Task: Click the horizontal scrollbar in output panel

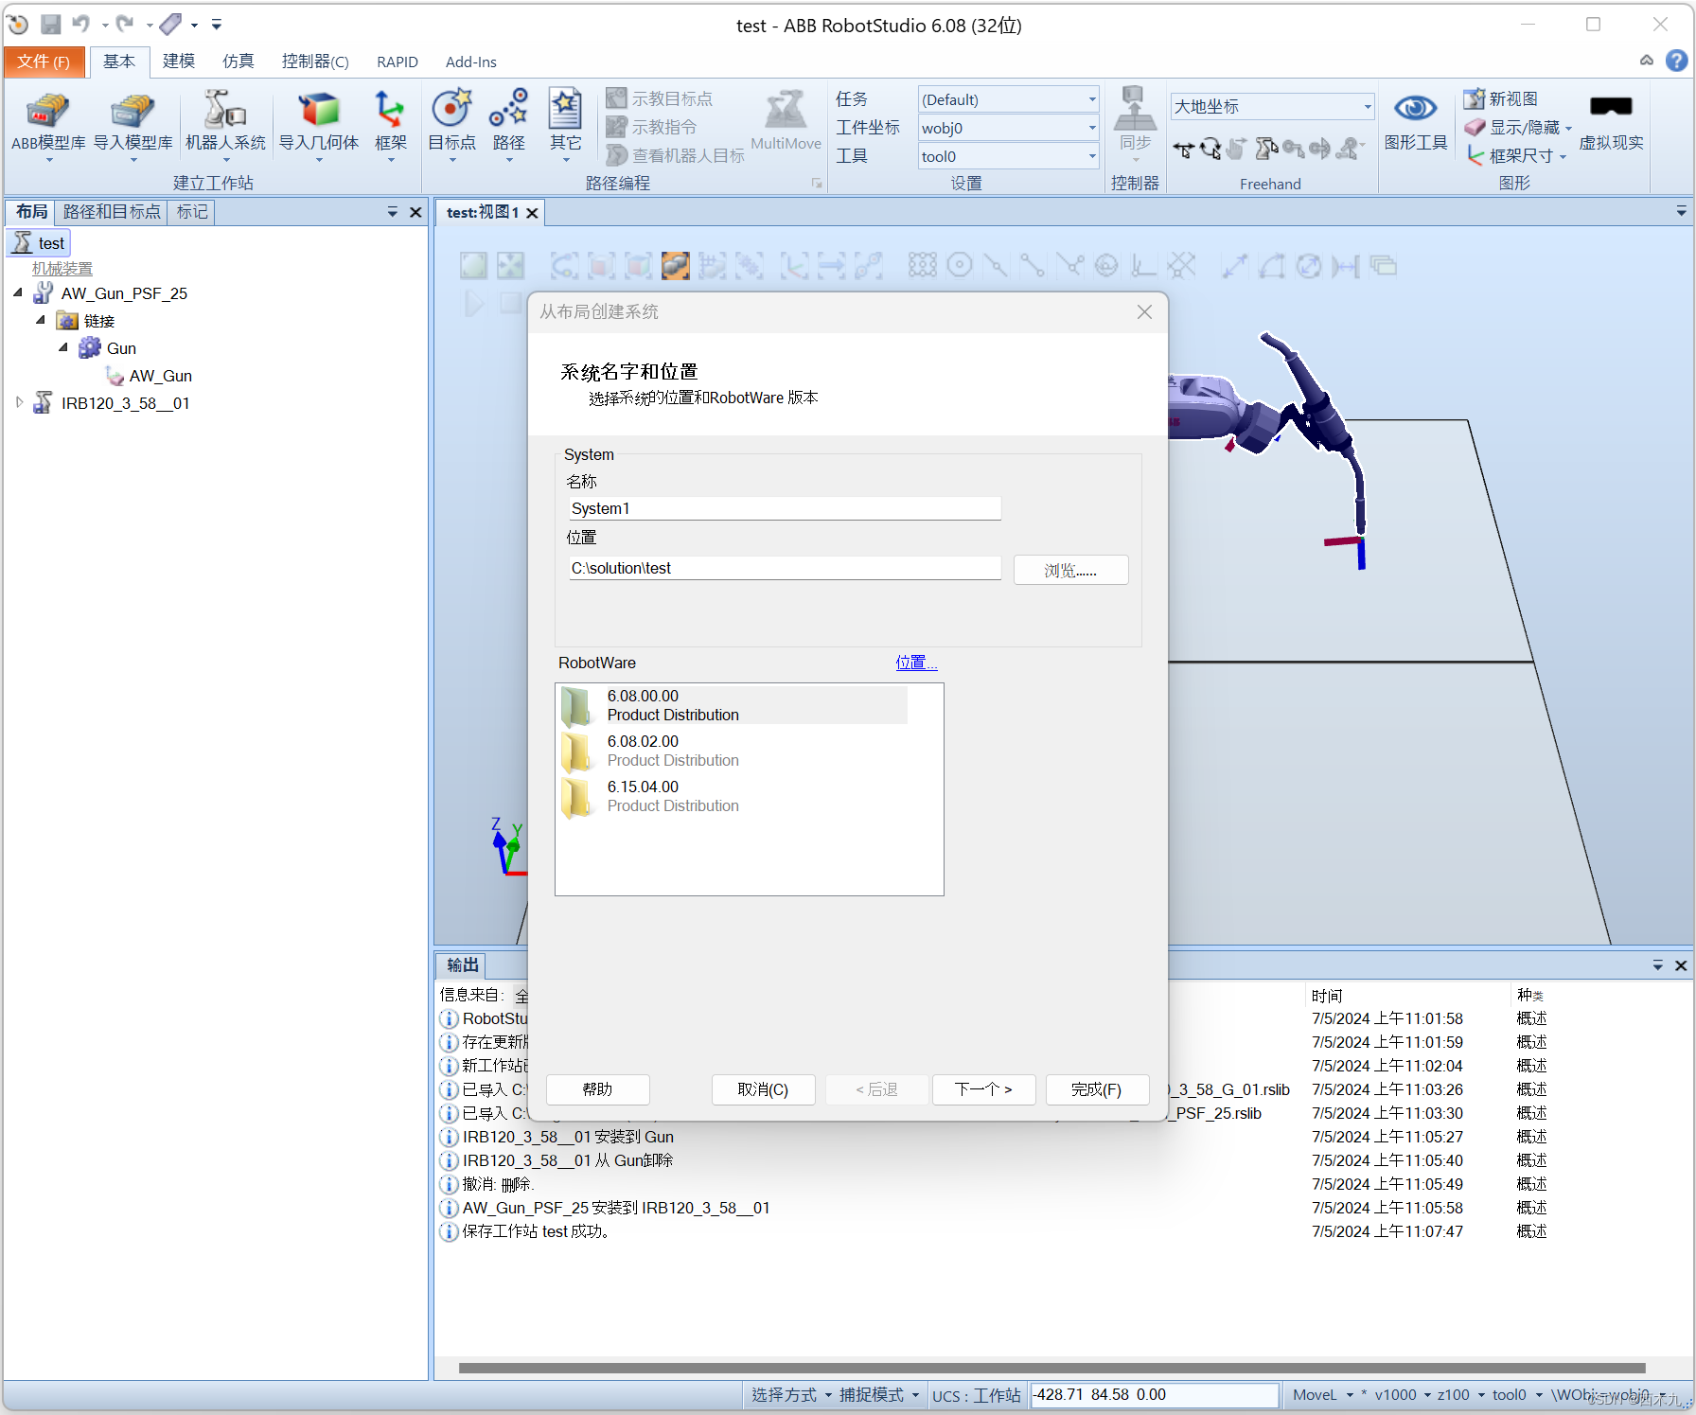Action: tap(1052, 1368)
